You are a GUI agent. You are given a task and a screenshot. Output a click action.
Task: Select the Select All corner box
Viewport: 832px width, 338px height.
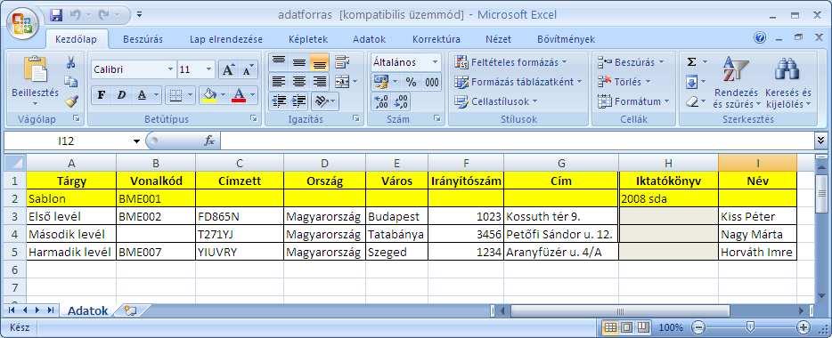tap(15, 163)
